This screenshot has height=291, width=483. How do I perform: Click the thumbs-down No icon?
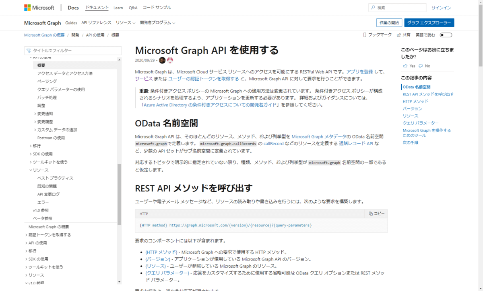(x=421, y=66)
